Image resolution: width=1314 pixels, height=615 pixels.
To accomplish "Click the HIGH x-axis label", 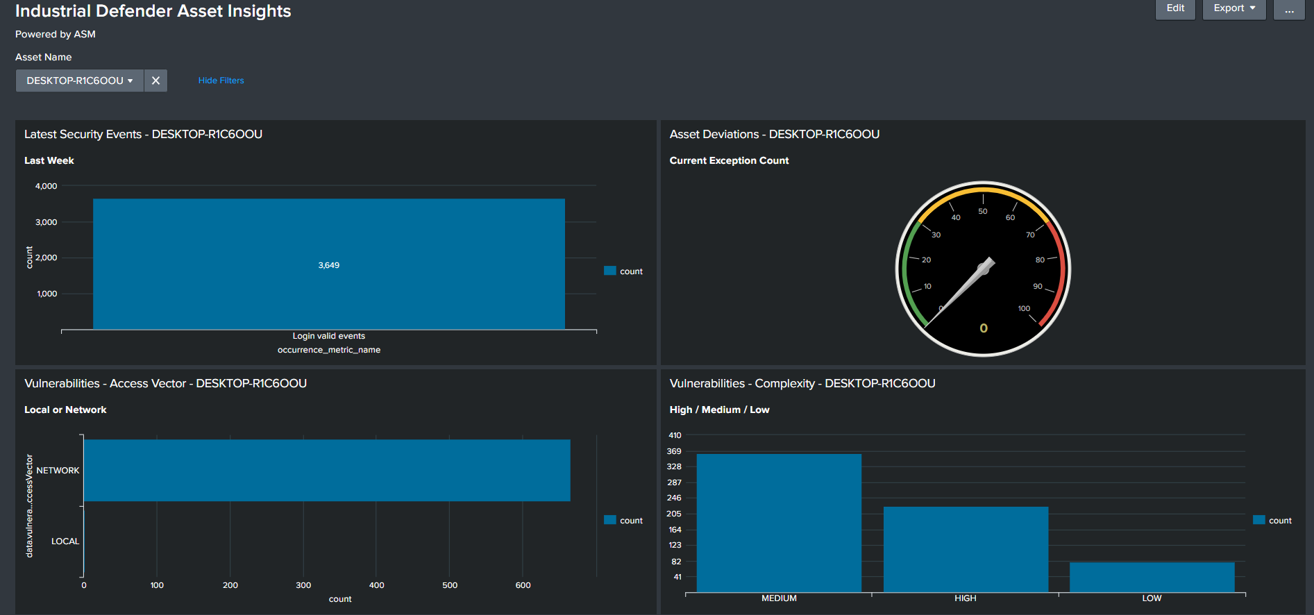I will (x=966, y=598).
